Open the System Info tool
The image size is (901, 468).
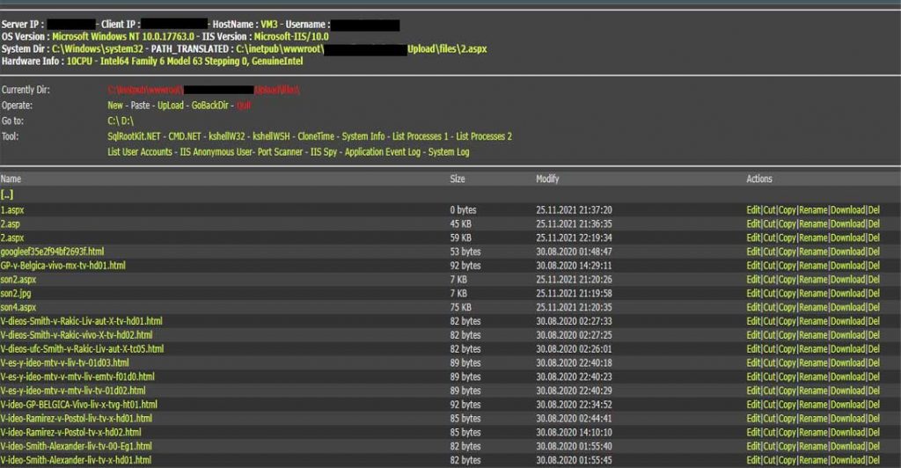pos(363,136)
